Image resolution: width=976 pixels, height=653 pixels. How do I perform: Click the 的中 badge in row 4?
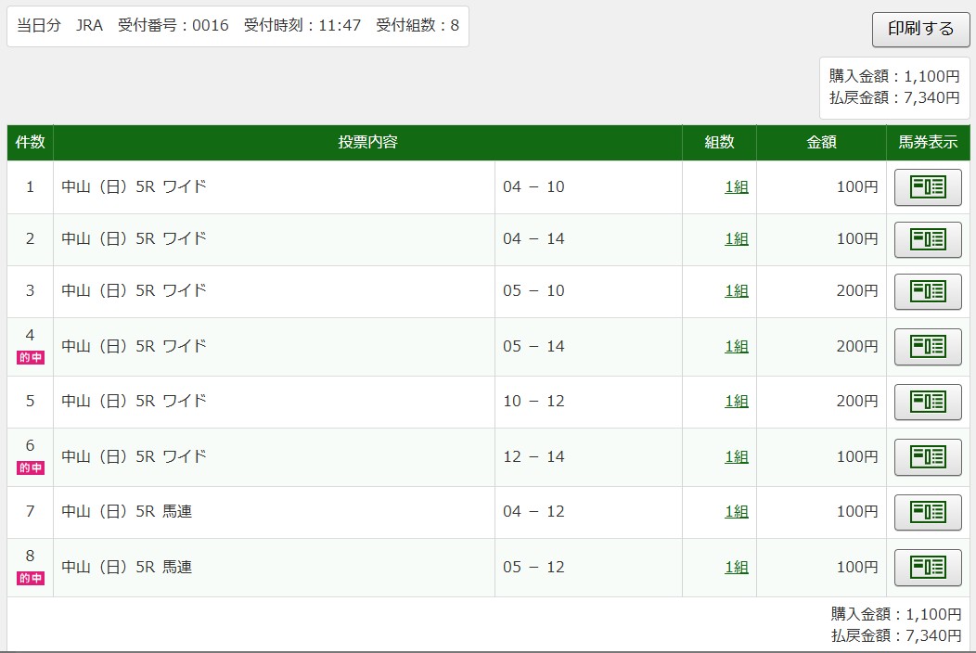point(31,358)
